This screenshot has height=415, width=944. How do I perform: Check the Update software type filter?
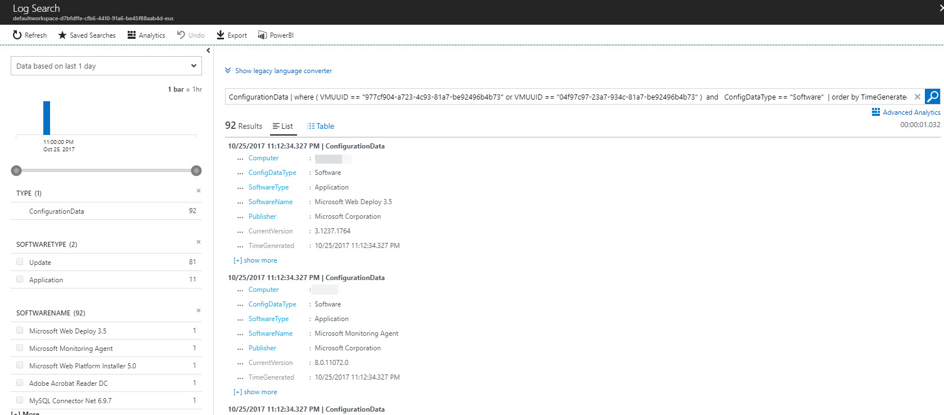pos(20,261)
